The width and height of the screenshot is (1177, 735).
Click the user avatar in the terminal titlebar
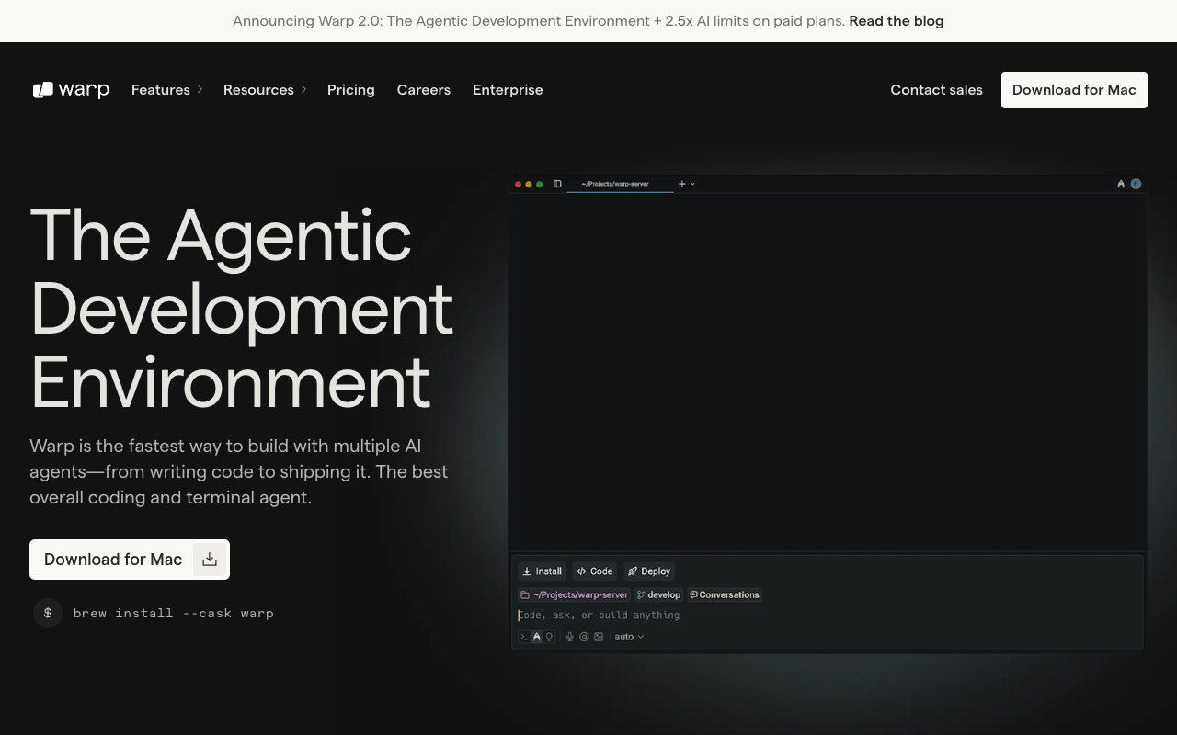(1136, 184)
